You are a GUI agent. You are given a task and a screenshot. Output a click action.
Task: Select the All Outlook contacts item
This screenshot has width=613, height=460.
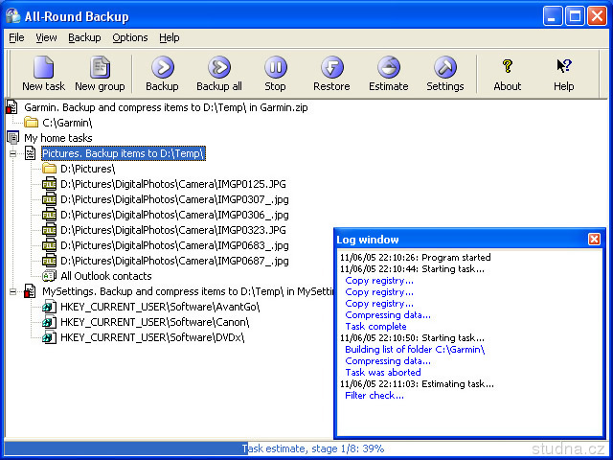tap(105, 276)
